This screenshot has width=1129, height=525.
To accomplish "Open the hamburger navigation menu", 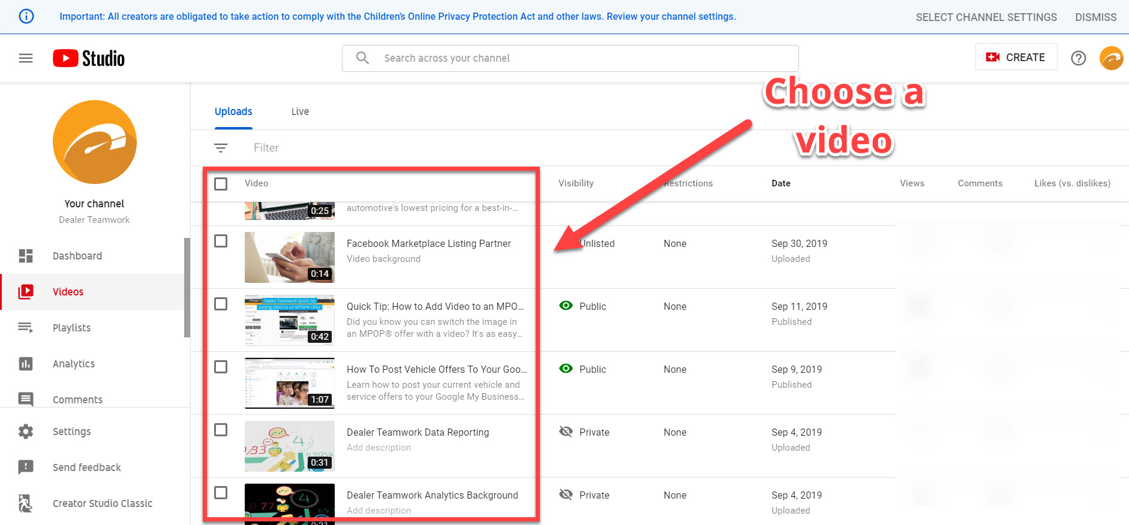I will 26,58.
